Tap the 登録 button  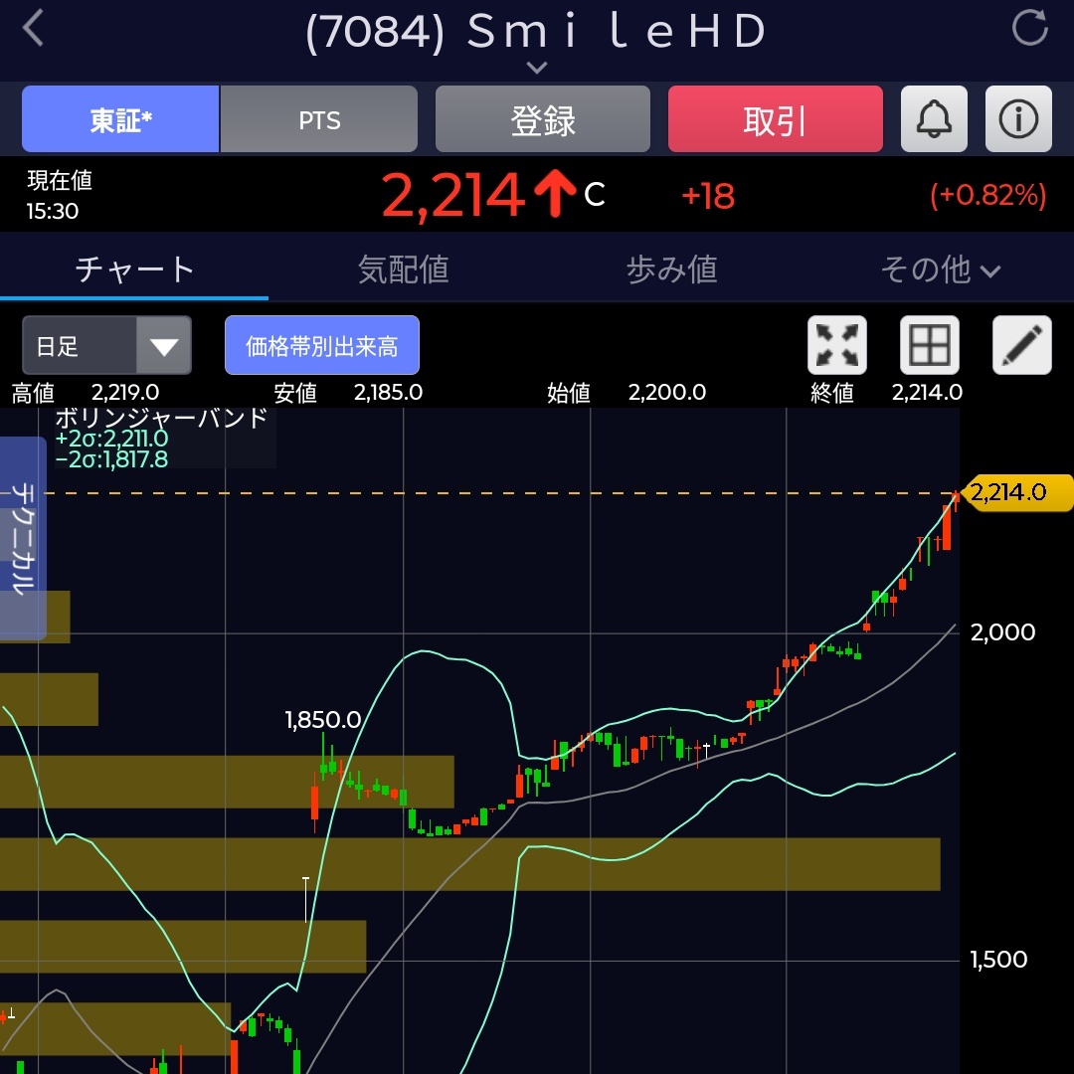(543, 119)
